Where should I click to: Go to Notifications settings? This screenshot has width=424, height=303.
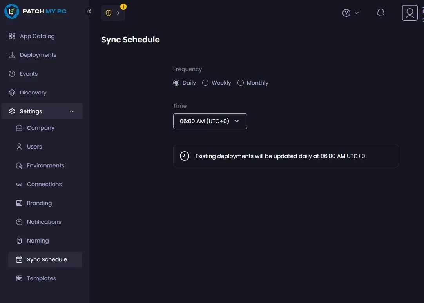(x=44, y=221)
